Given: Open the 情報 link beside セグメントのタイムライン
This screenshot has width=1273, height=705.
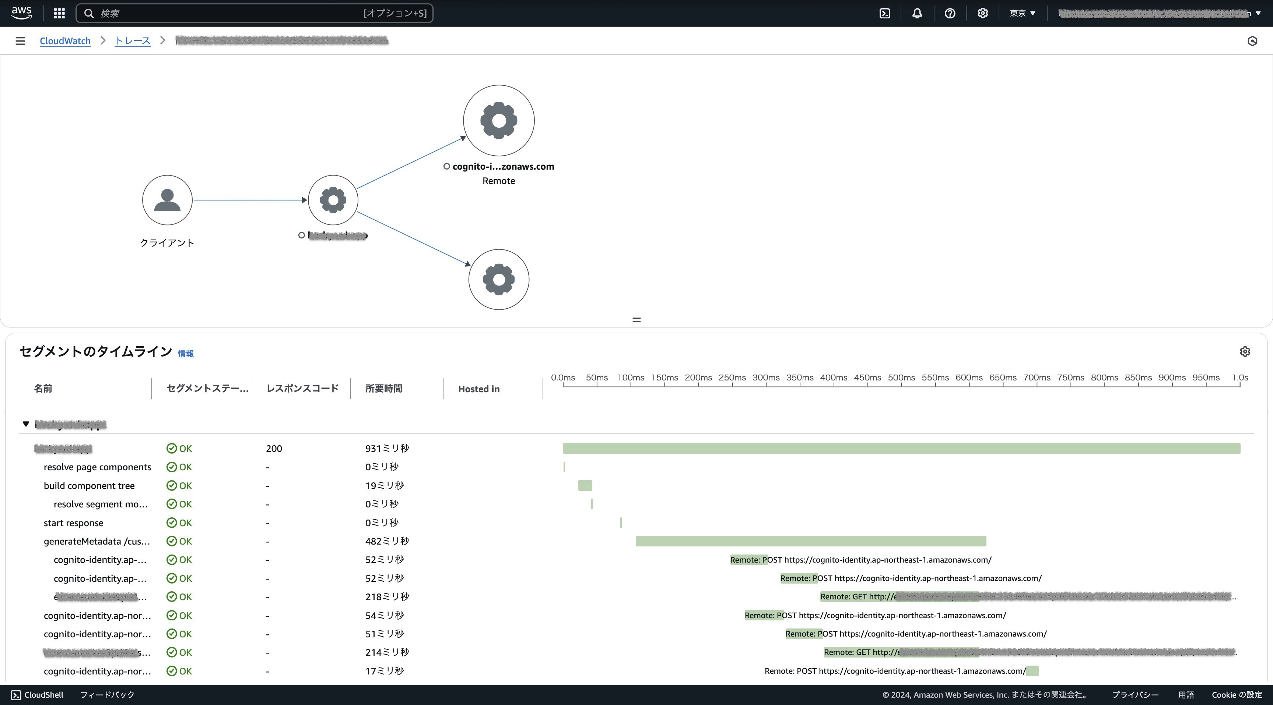Looking at the screenshot, I should click(186, 354).
